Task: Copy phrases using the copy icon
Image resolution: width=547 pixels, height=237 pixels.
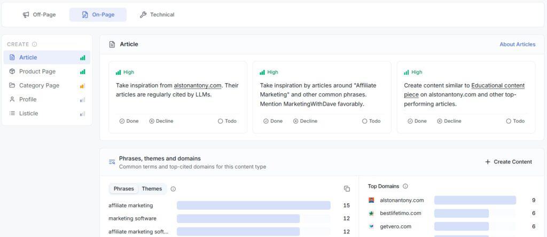Action: point(347,188)
